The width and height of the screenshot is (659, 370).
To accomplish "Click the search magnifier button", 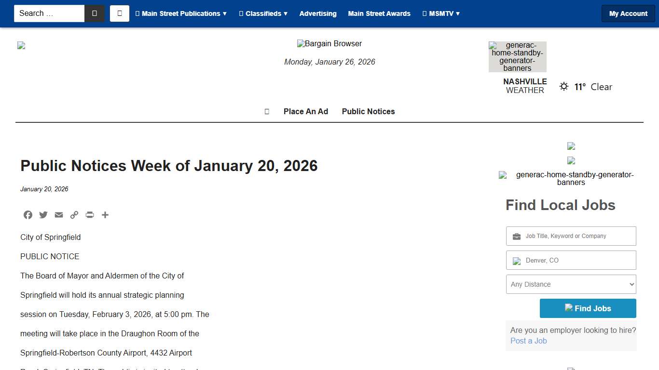I will 94,13.
